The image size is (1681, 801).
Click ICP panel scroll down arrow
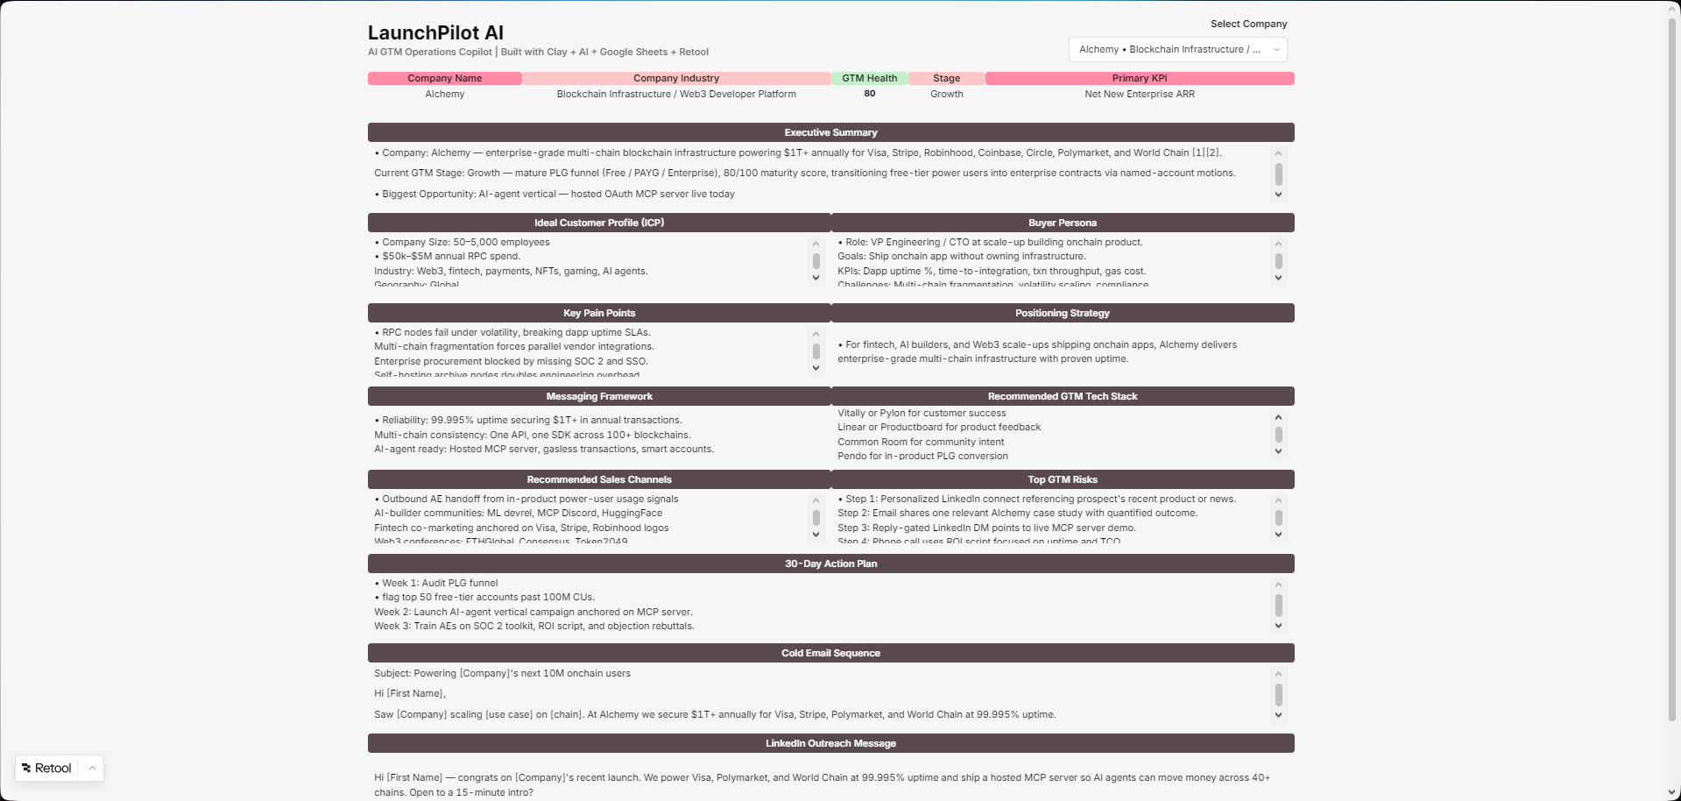point(816,279)
